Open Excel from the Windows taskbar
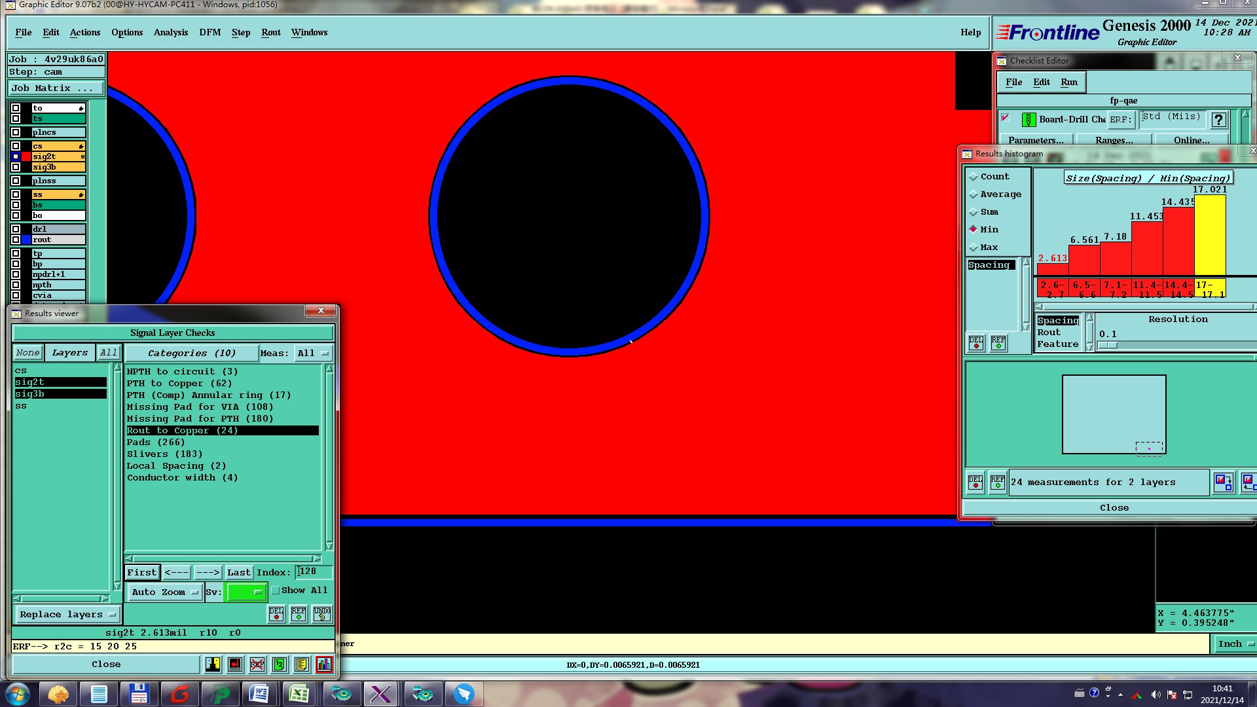Viewport: 1257px width, 707px height. pyautogui.click(x=299, y=694)
